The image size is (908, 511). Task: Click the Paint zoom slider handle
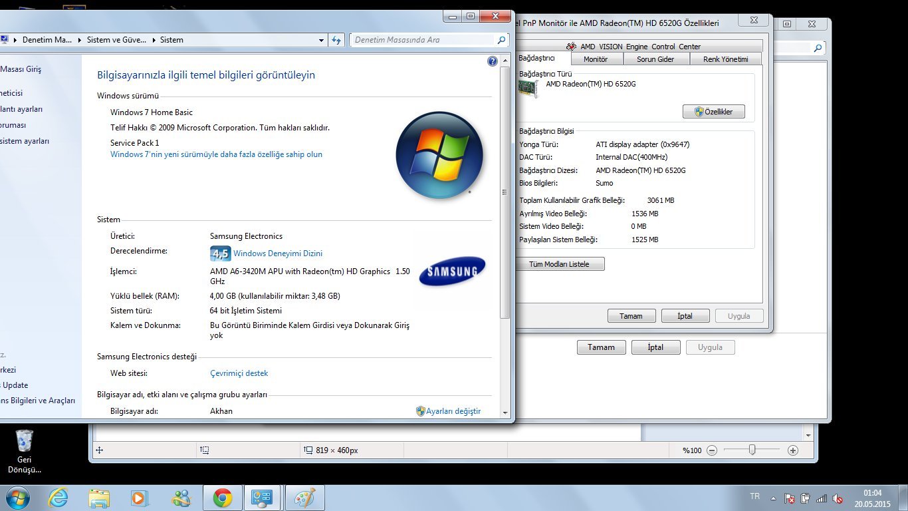coord(752,450)
